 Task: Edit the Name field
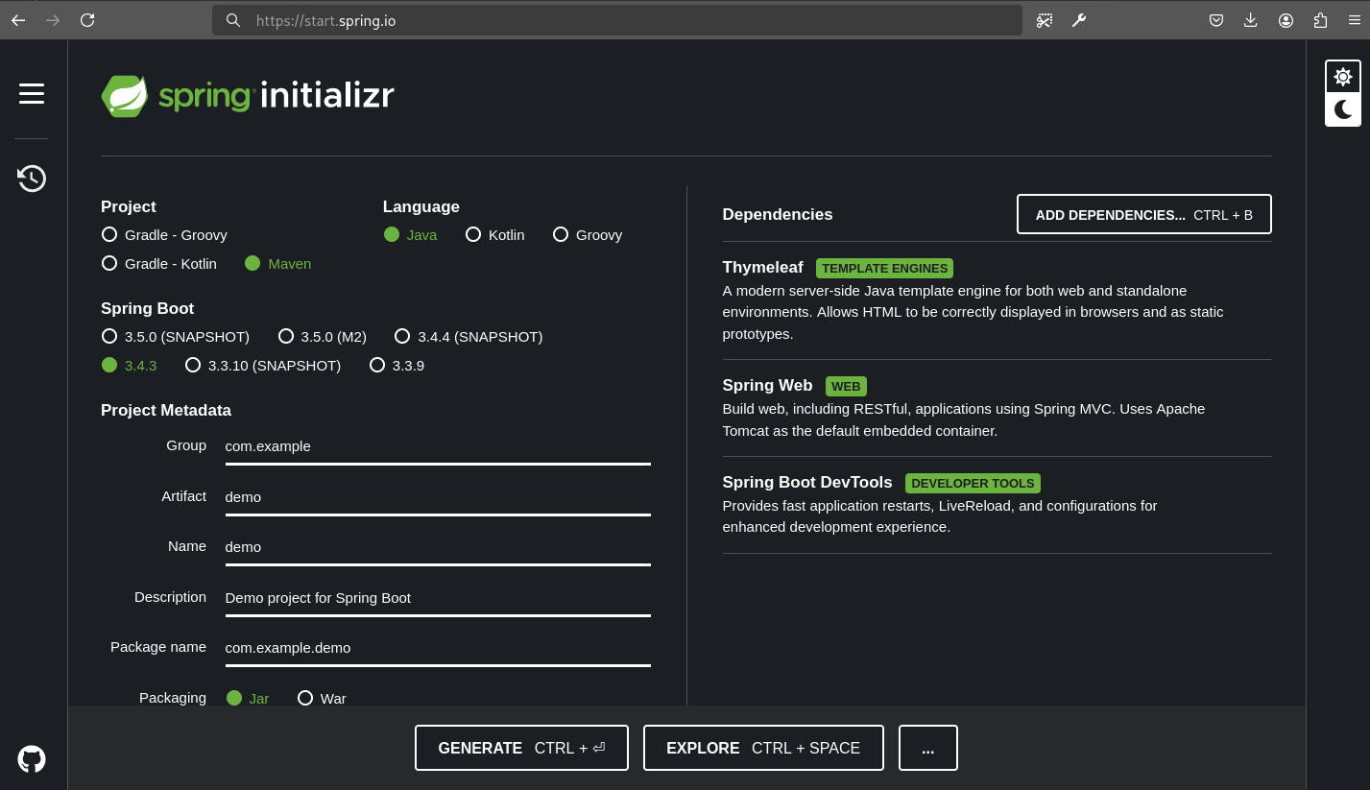tap(438, 547)
